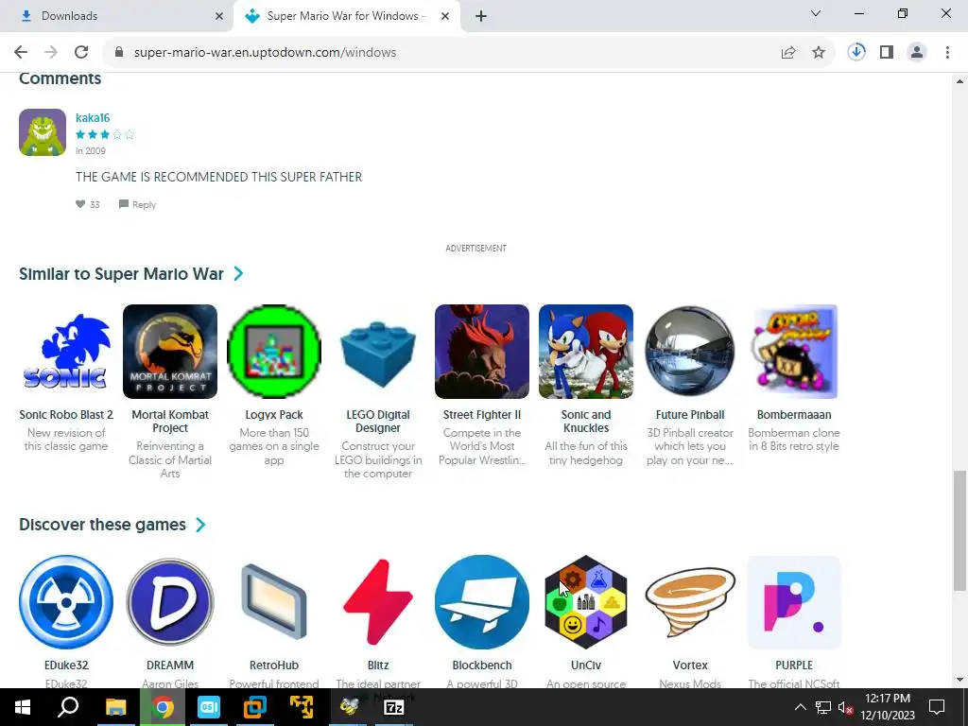Open the Sonic Robo Blast 2 icon

pos(66,352)
